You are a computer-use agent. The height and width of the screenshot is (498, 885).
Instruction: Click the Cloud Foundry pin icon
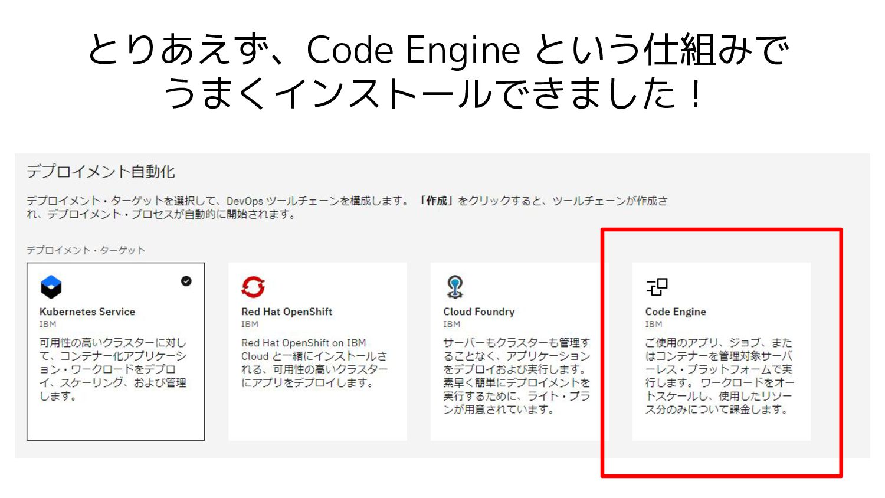point(455,287)
